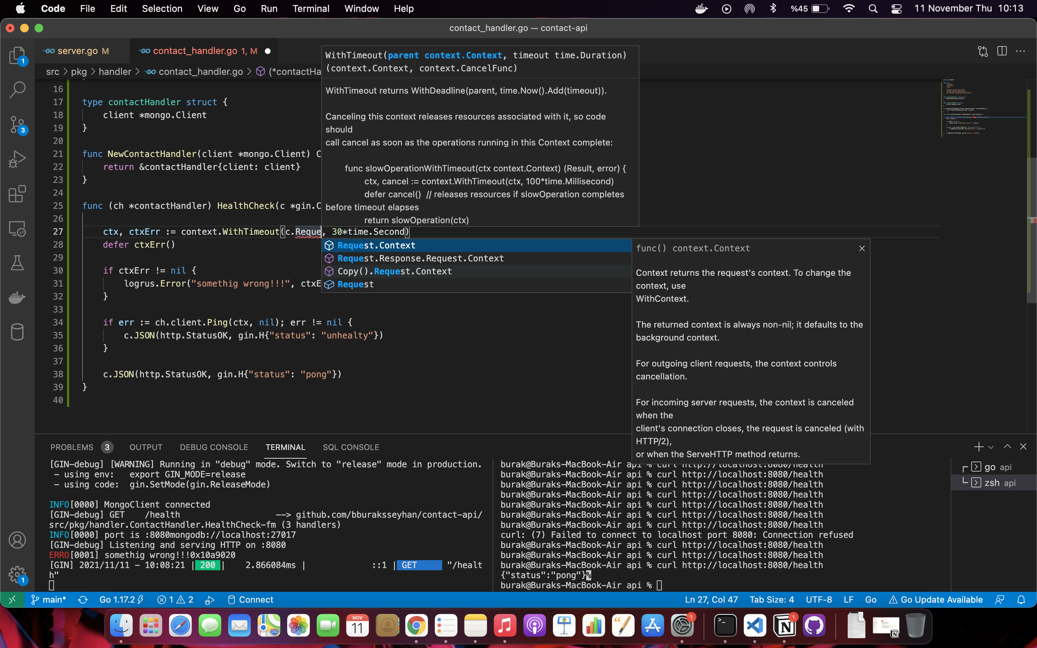The height and width of the screenshot is (648, 1037).
Task: Toggle macOS Control Center in menu bar
Action: [896, 9]
